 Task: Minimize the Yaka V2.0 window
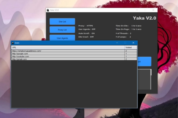(137, 10)
